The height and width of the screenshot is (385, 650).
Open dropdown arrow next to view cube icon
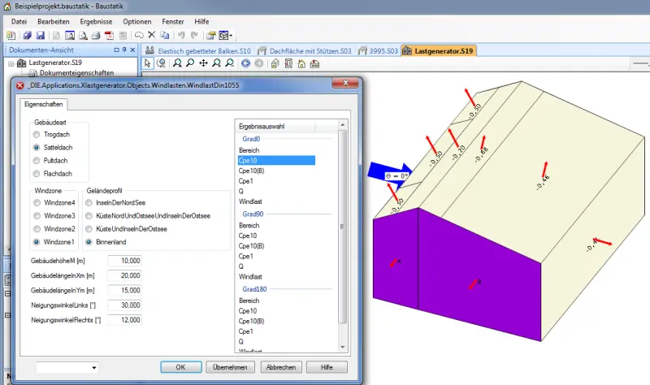[x=231, y=36]
